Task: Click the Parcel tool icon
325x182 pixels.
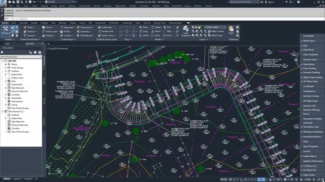Action: coord(44,27)
